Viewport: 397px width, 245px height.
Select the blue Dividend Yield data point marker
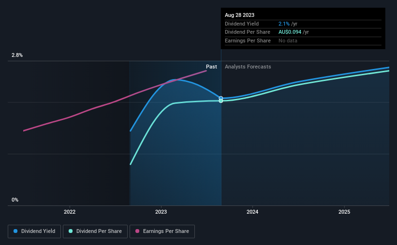(x=221, y=98)
